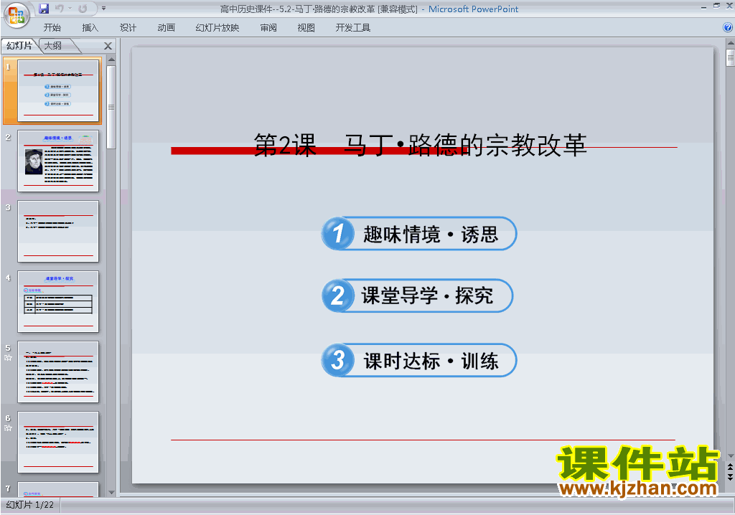Screen dimensions: 735x515
Task: Click thumbnail pane scroll up arrow
Action: point(111,60)
